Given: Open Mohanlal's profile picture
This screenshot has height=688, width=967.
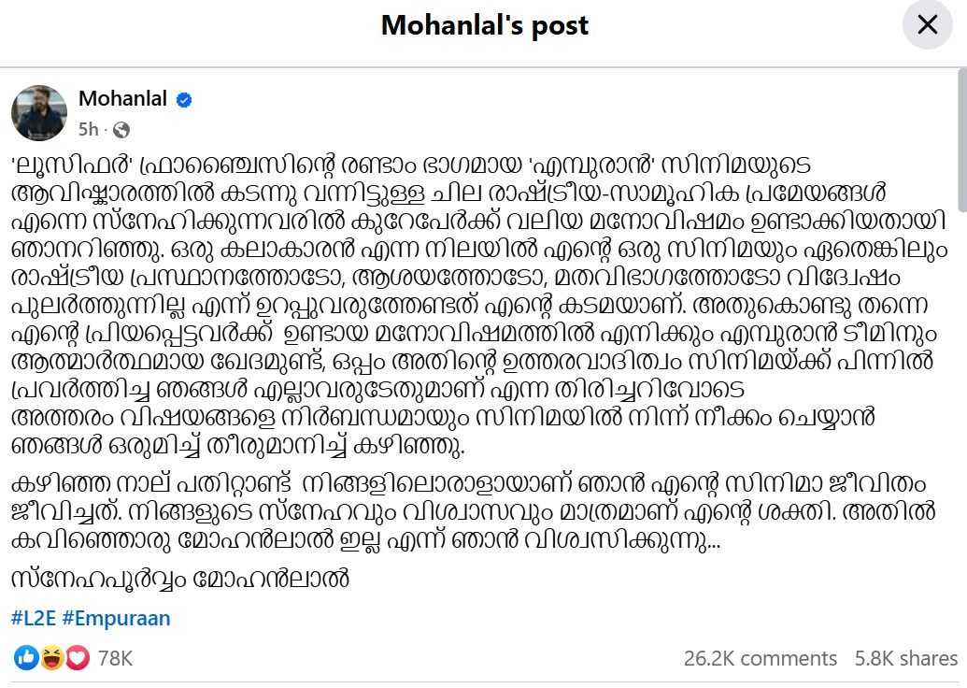Looking at the screenshot, I should pyautogui.click(x=39, y=113).
